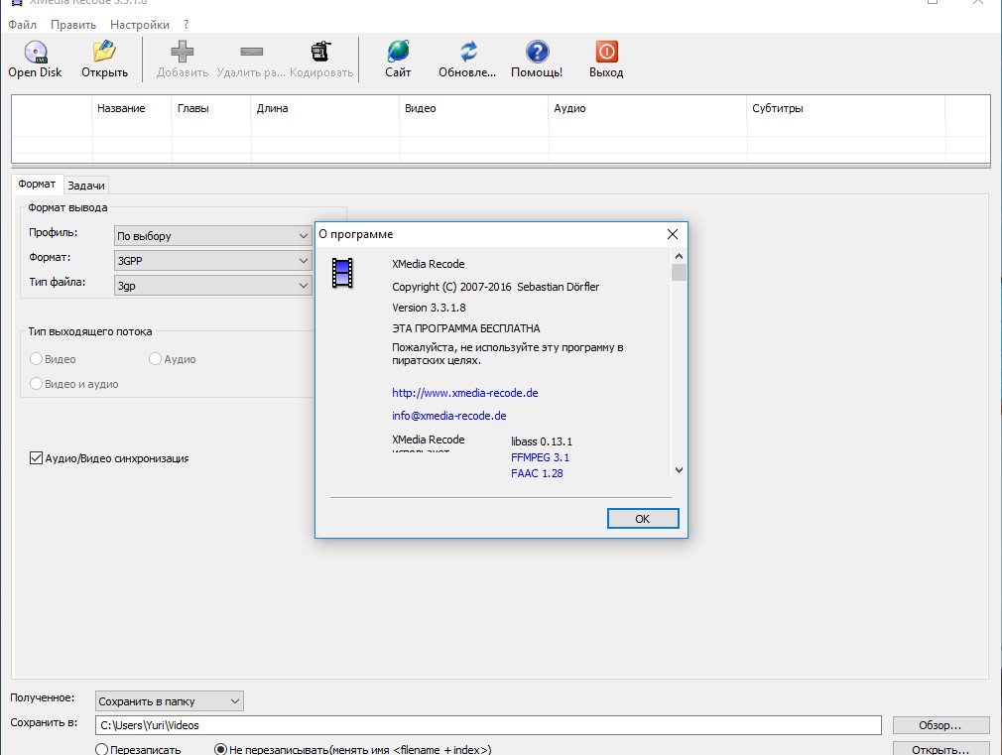Click the Open Disk toolbar icon
1002x755 pixels.
35,52
